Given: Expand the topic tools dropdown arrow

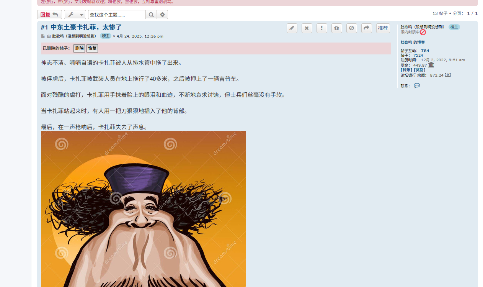Looking at the screenshot, I should click(x=82, y=15).
